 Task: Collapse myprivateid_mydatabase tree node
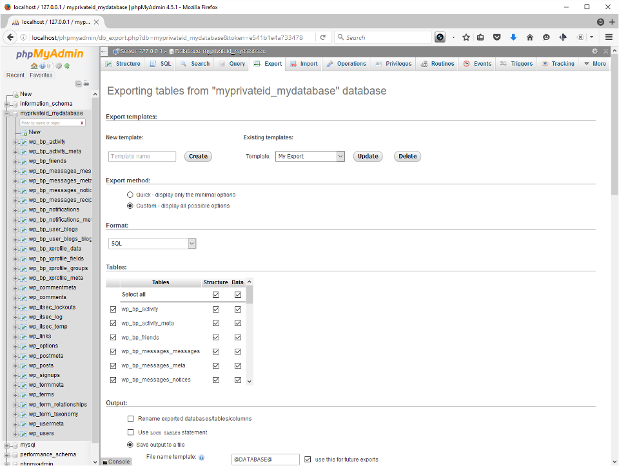(6, 113)
